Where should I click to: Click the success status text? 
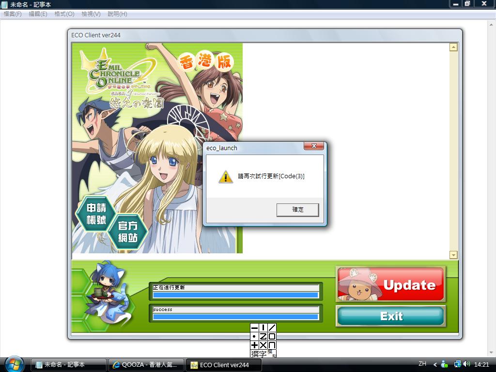pos(163,310)
